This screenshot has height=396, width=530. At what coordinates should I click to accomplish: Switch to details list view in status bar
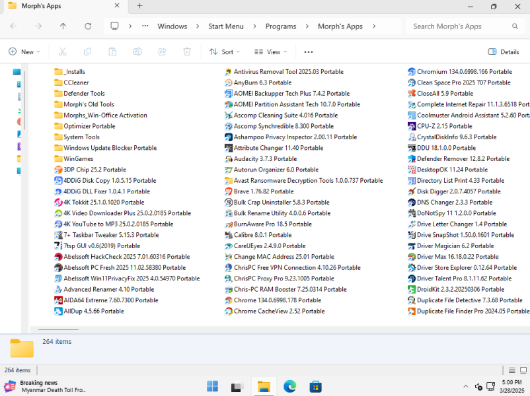pos(512,370)
